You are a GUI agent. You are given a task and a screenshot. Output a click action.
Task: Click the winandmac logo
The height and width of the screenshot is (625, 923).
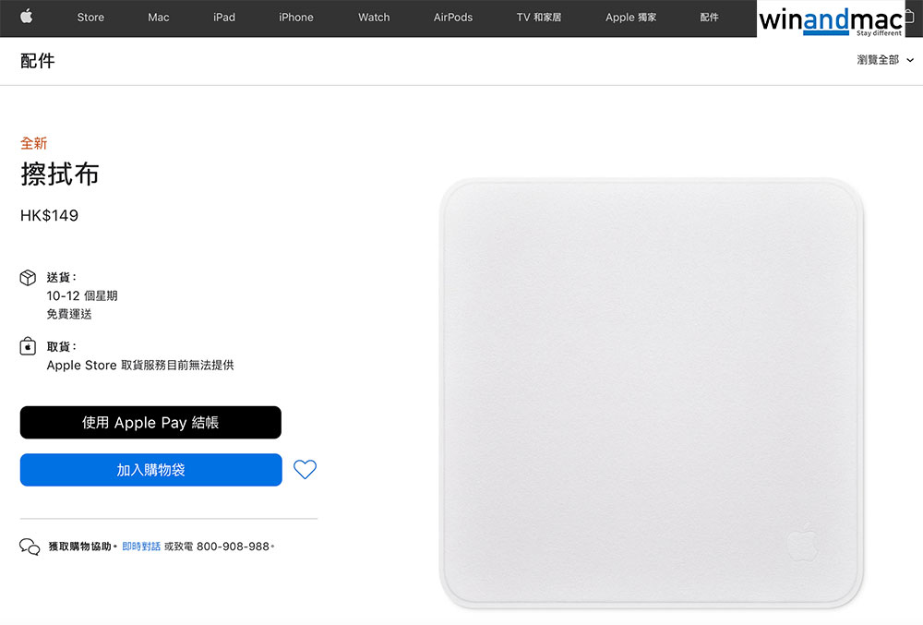click(x=832, y=20)
